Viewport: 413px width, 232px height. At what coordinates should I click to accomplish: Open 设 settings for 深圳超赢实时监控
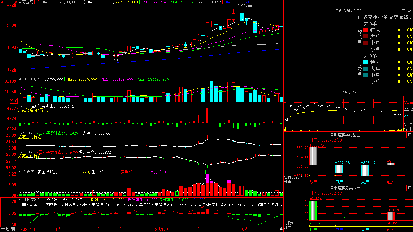click(410, 135)
